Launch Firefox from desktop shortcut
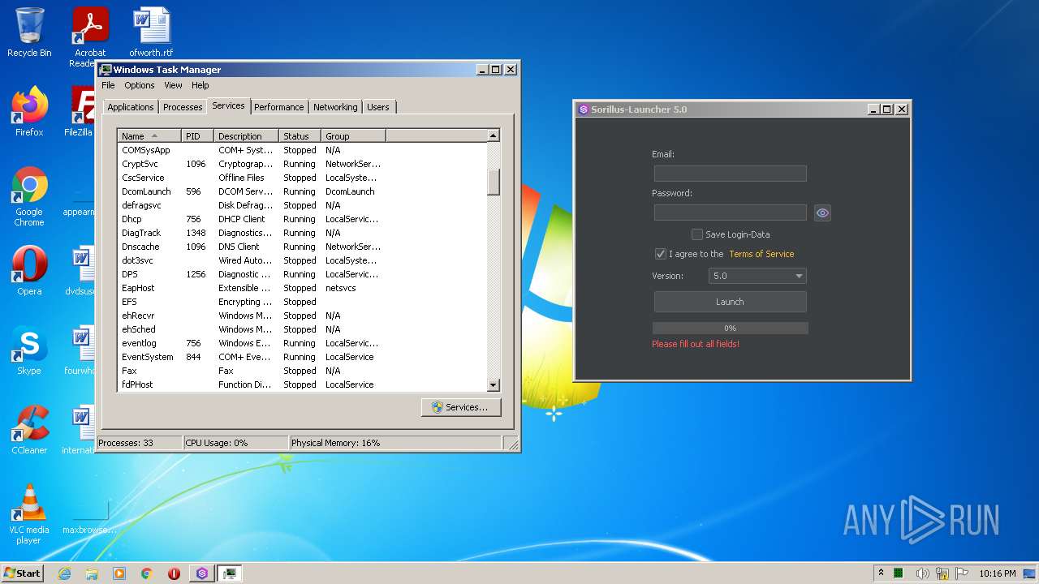1039x584 pixels. coord(29,111)
